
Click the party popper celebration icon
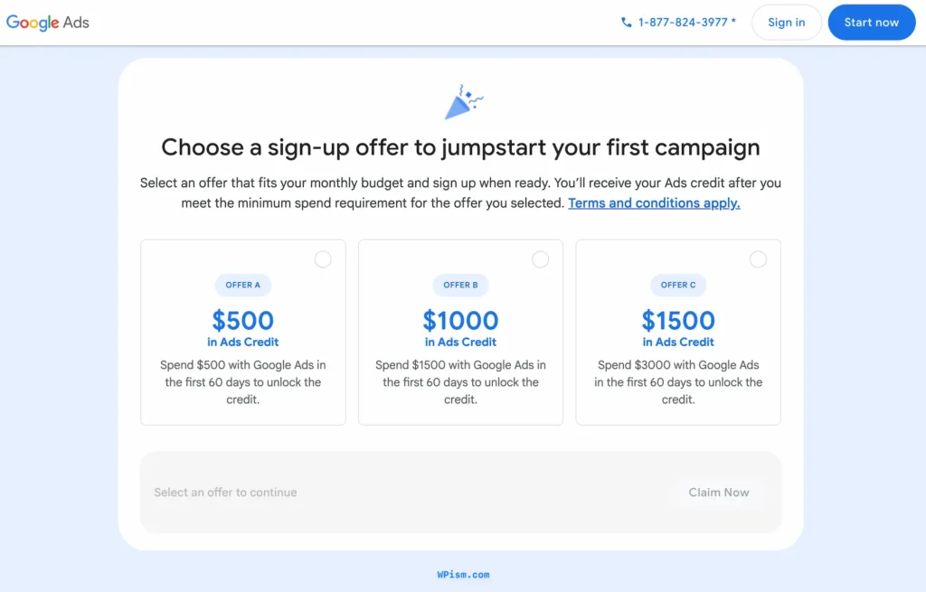click(464, 101)
